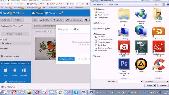Click the Выбрать файлы button
Screen dimensions: 169x95
pos(66,59)
